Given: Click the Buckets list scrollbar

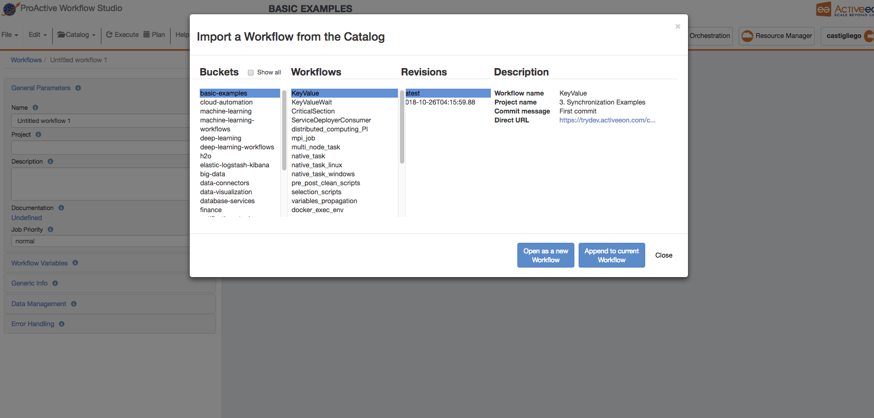Looking at the screenshot, I should (x=284, y=130).
